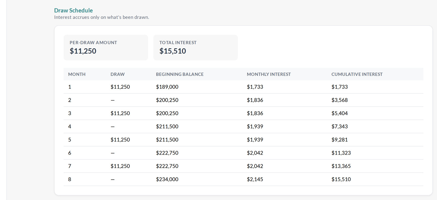Select the month 6 beginning balance $222,750

pyautogui.click(x=167, y=153)
